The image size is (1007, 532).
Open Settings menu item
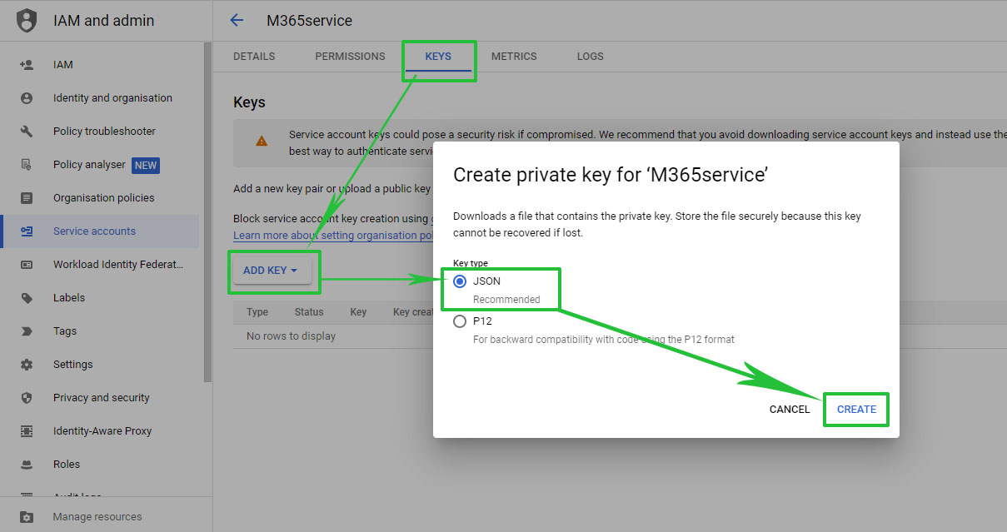(x=100, y=365)
